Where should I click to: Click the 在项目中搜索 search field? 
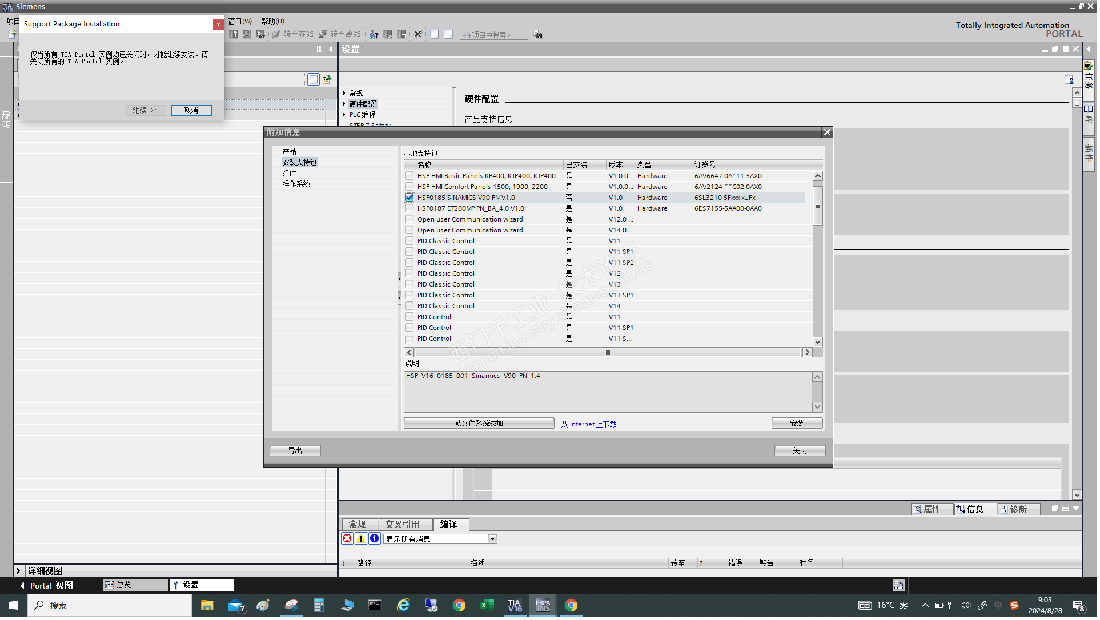(494, 35)
